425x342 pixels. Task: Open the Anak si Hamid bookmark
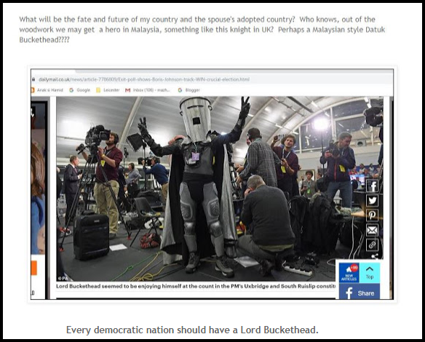pyautogui.click(x=47, y=90)
